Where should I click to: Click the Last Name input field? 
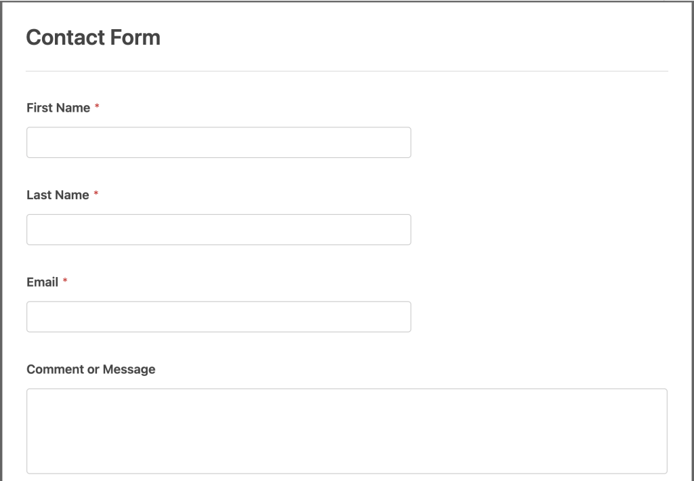pyautogui.click(x=218, y=230)
